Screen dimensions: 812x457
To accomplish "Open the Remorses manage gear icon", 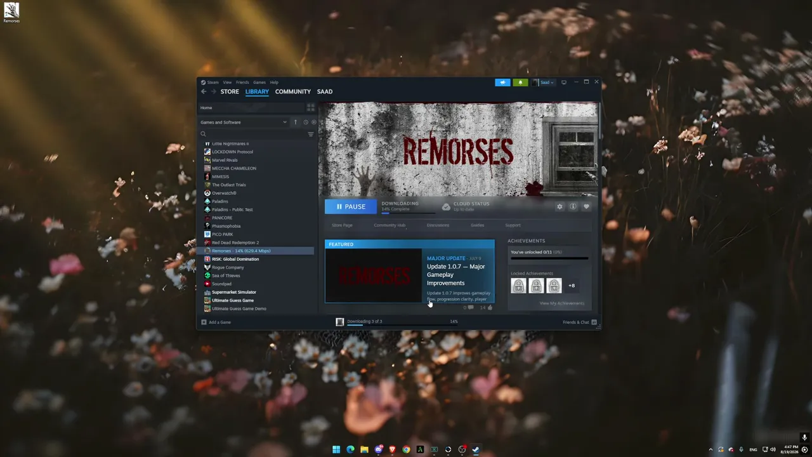I will pos(560,206).
